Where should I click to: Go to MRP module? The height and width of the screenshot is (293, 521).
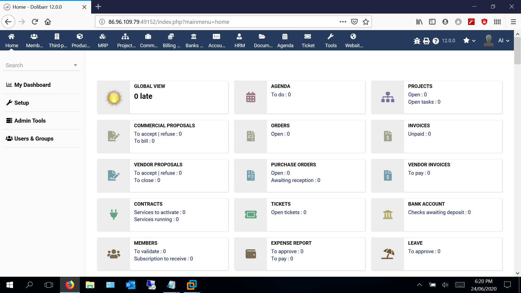click(103, 40)
